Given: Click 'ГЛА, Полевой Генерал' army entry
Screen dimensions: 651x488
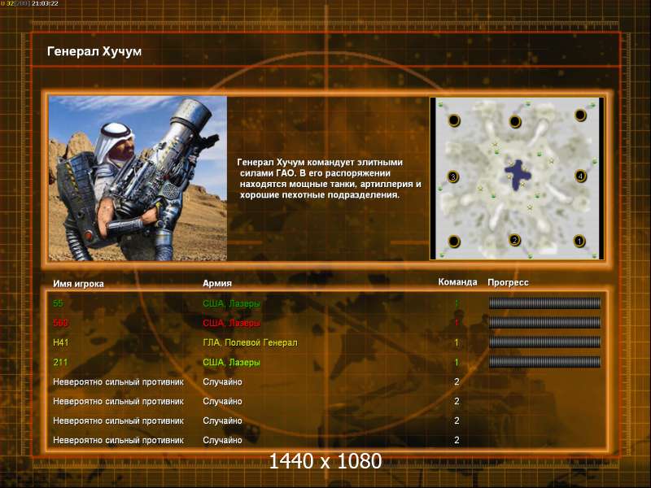Looking at the screenshot, I should pyautogui.click(x=250, y=342).
